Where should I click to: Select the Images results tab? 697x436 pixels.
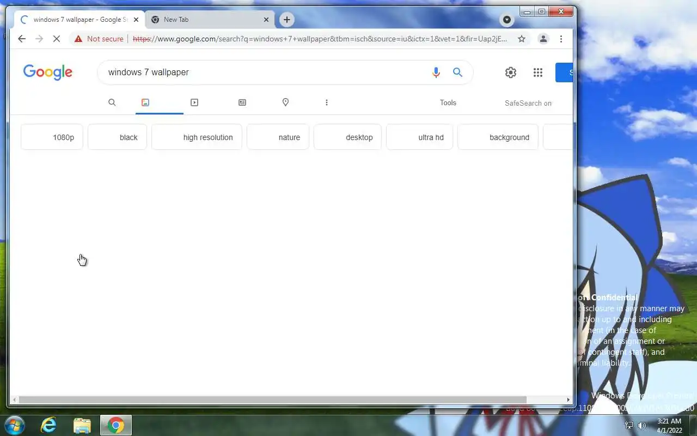160,102
